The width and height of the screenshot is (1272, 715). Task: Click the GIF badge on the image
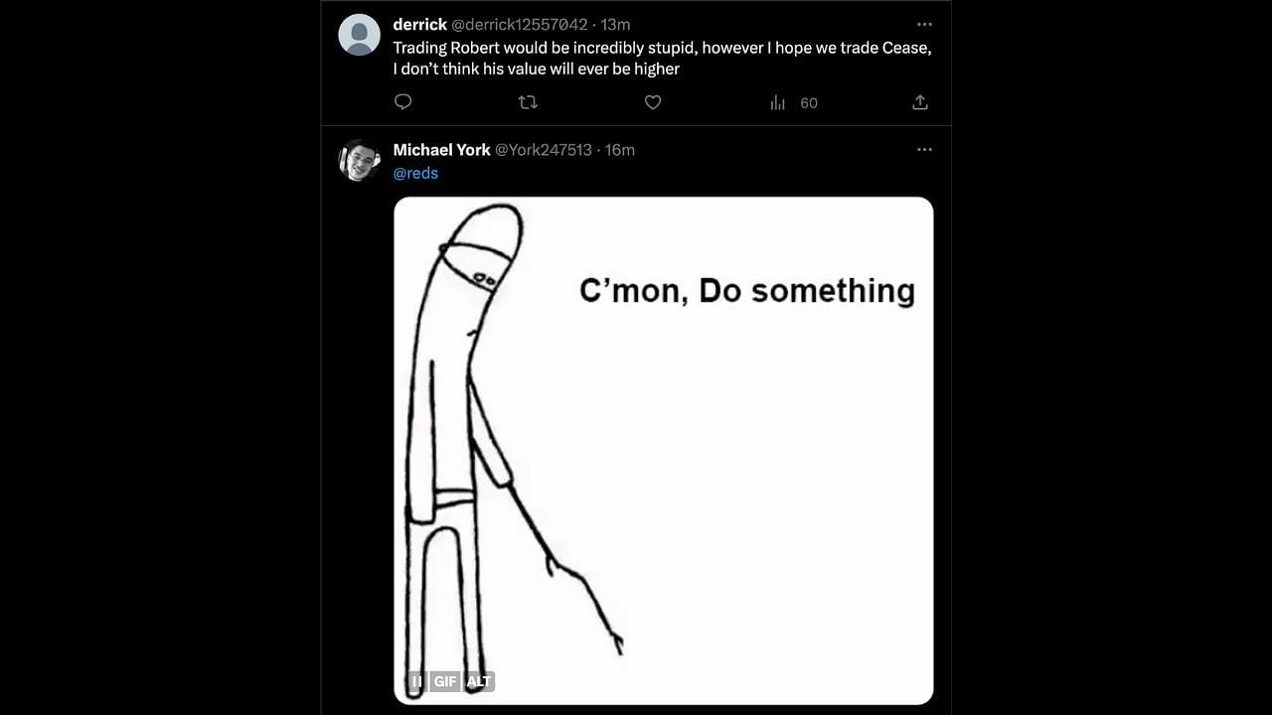[x=444, y=681]
